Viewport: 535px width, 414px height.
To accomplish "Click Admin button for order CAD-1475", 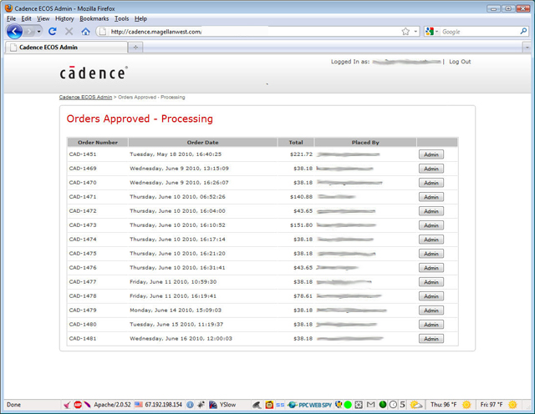I will [431, 254].
